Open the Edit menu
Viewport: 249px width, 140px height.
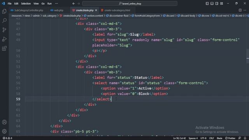pyautogui.click(x=16, y=3)
